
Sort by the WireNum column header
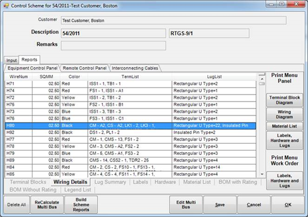point(18,77)
